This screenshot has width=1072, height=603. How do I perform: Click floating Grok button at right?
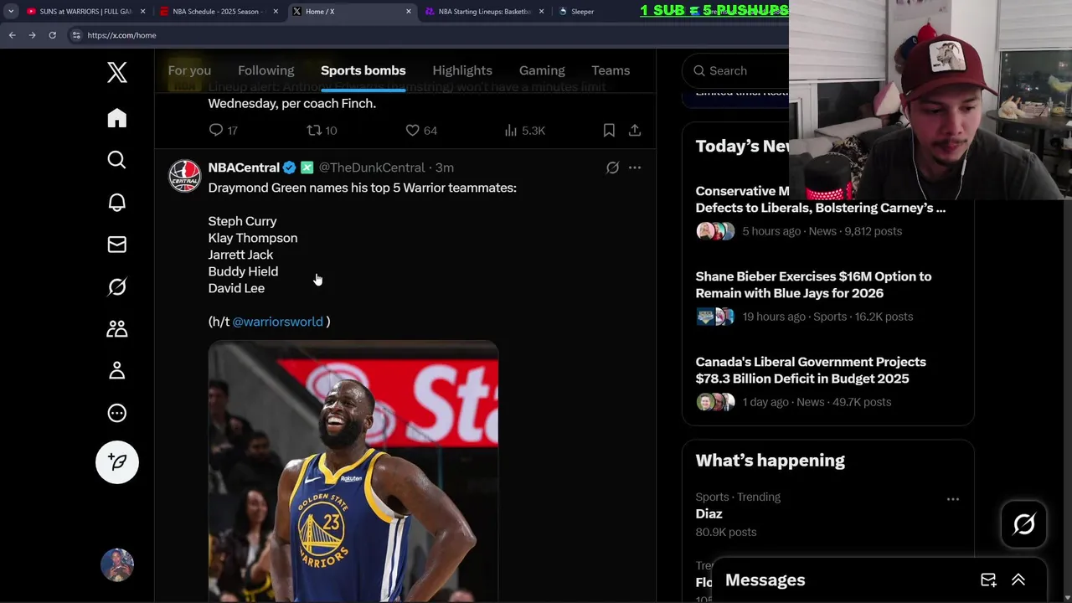point(1024,524)
